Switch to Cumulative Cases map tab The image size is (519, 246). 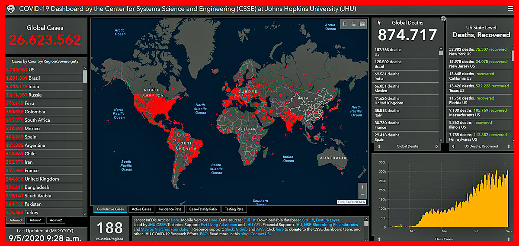pos(110,209)
